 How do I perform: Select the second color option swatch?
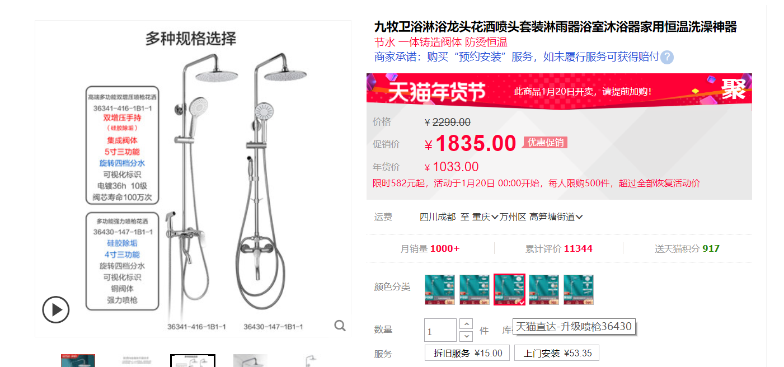[475, 290]
